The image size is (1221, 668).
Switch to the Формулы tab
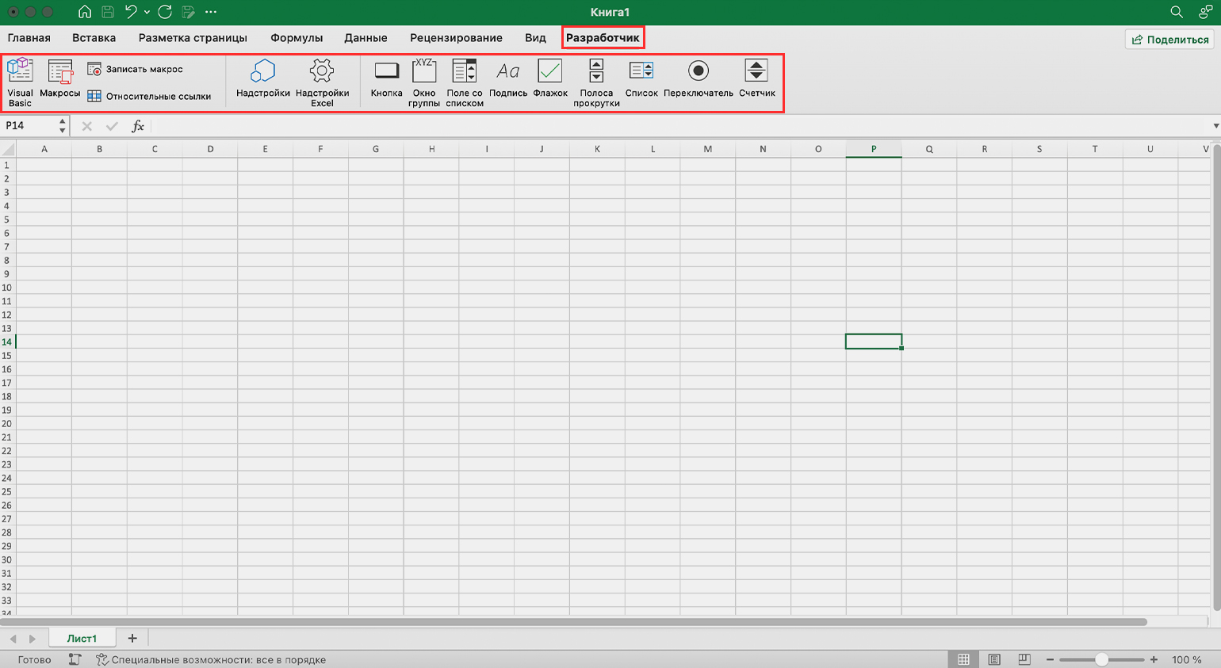297,38
